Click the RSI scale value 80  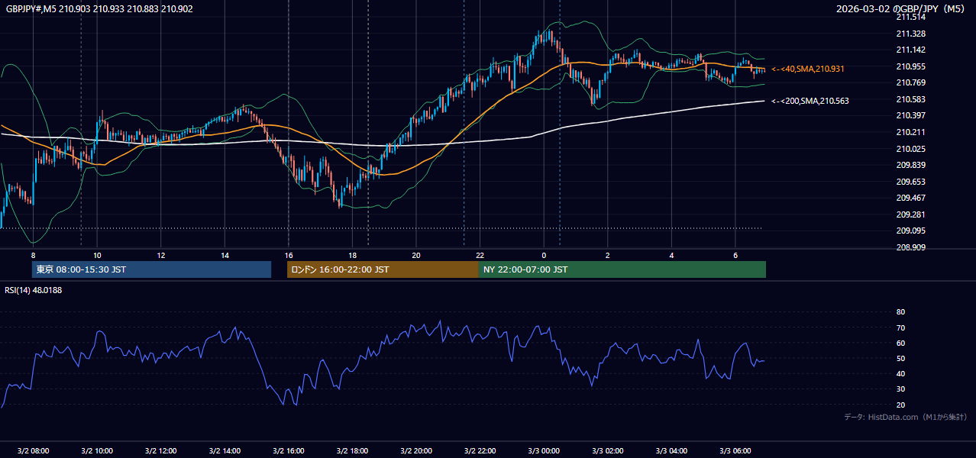900,312
